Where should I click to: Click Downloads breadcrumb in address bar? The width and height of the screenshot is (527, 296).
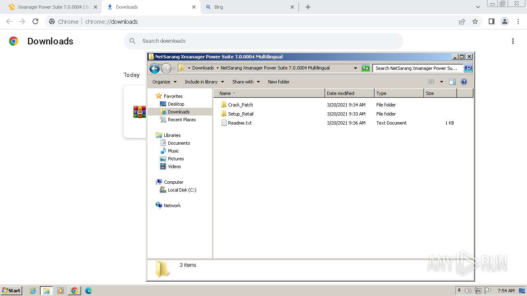pyautogui.click(x=203, y=68)
